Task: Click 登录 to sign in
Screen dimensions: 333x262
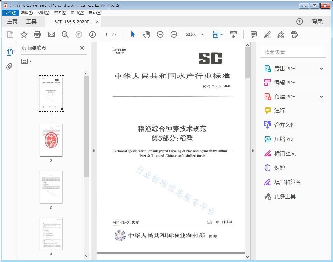Action: click(317, 21)
